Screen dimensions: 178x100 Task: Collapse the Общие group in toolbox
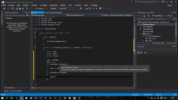pyautogui.click(x=6, y=18)
